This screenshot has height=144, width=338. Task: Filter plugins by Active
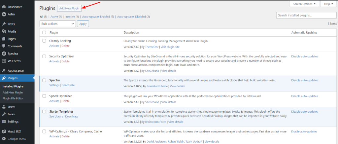[54, 17]
